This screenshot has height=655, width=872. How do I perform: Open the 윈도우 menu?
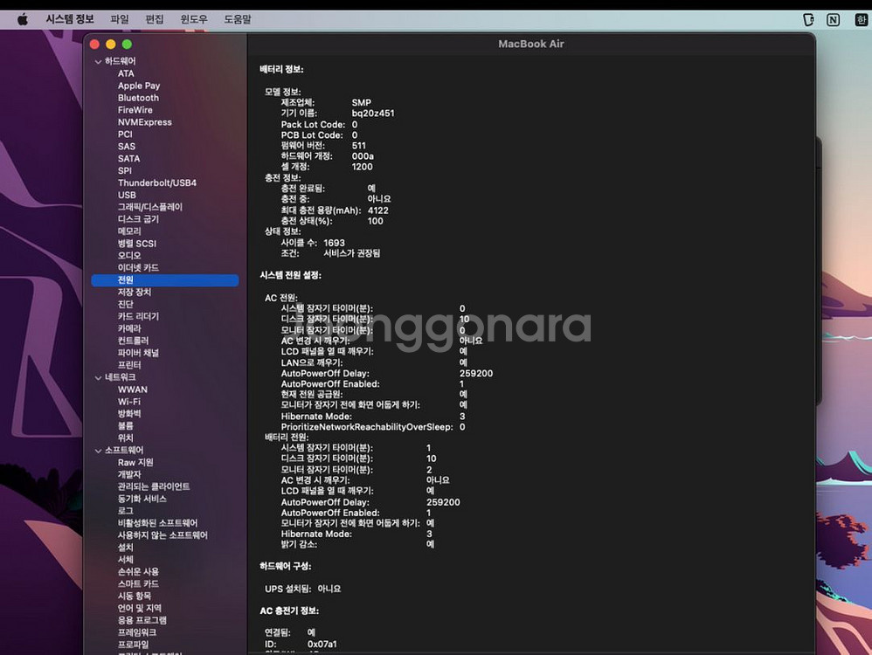pos(194,19)
